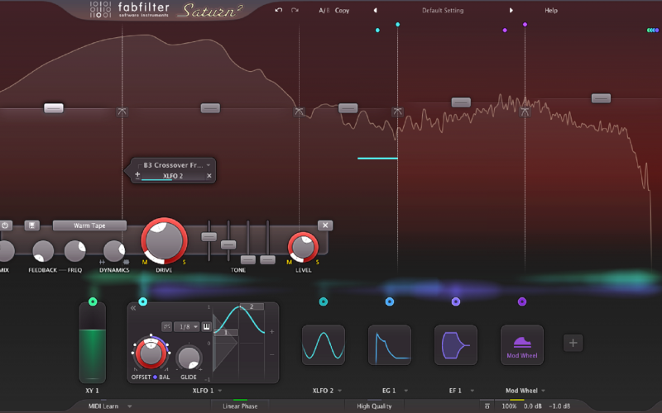
Task: Select step 2 in XLFO 1 editor
Action: [252, 306]
